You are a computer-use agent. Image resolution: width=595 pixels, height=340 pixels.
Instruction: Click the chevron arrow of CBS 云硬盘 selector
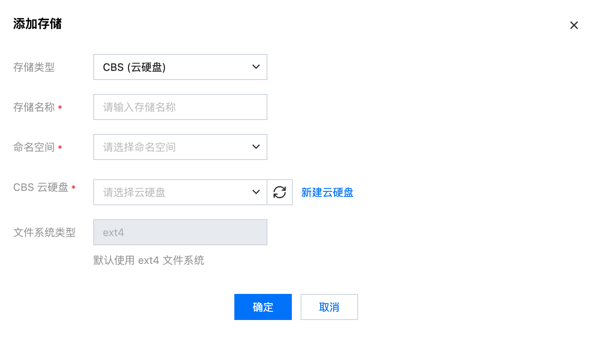(256, 192)
